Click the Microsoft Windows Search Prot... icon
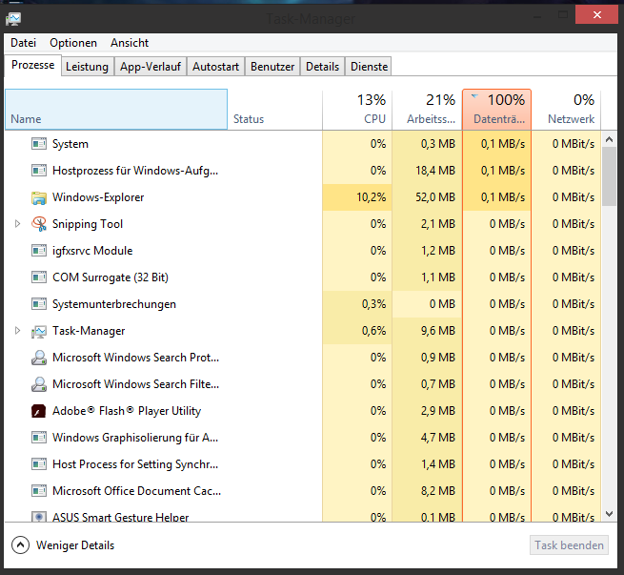The height and width of the screenshot is (575, 624). (39, 358)
